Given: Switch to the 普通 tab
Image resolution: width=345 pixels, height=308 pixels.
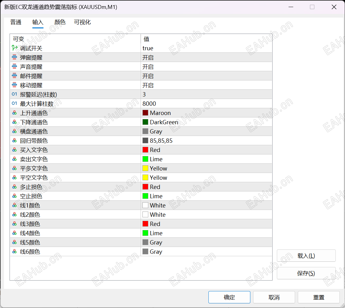Looking at the screenshot, I should click(x=16, y=22).
